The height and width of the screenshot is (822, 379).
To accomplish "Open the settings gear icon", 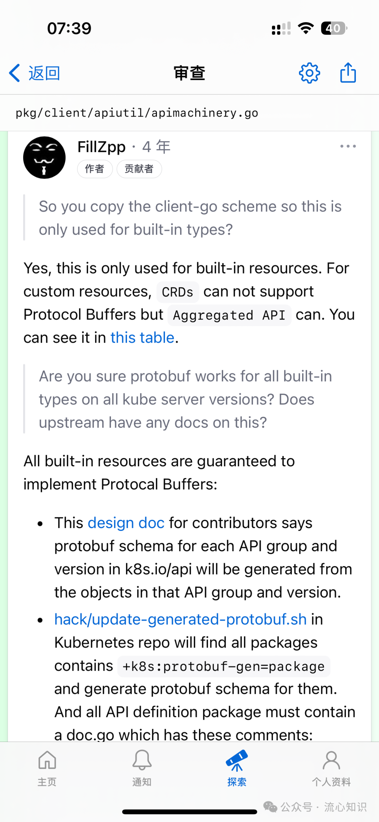I will [x=309, y=73].
